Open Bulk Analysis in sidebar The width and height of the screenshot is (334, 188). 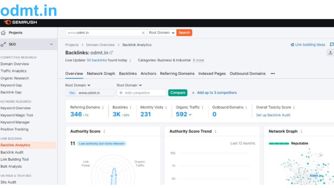pyautogui.click(x=11, y=166)
